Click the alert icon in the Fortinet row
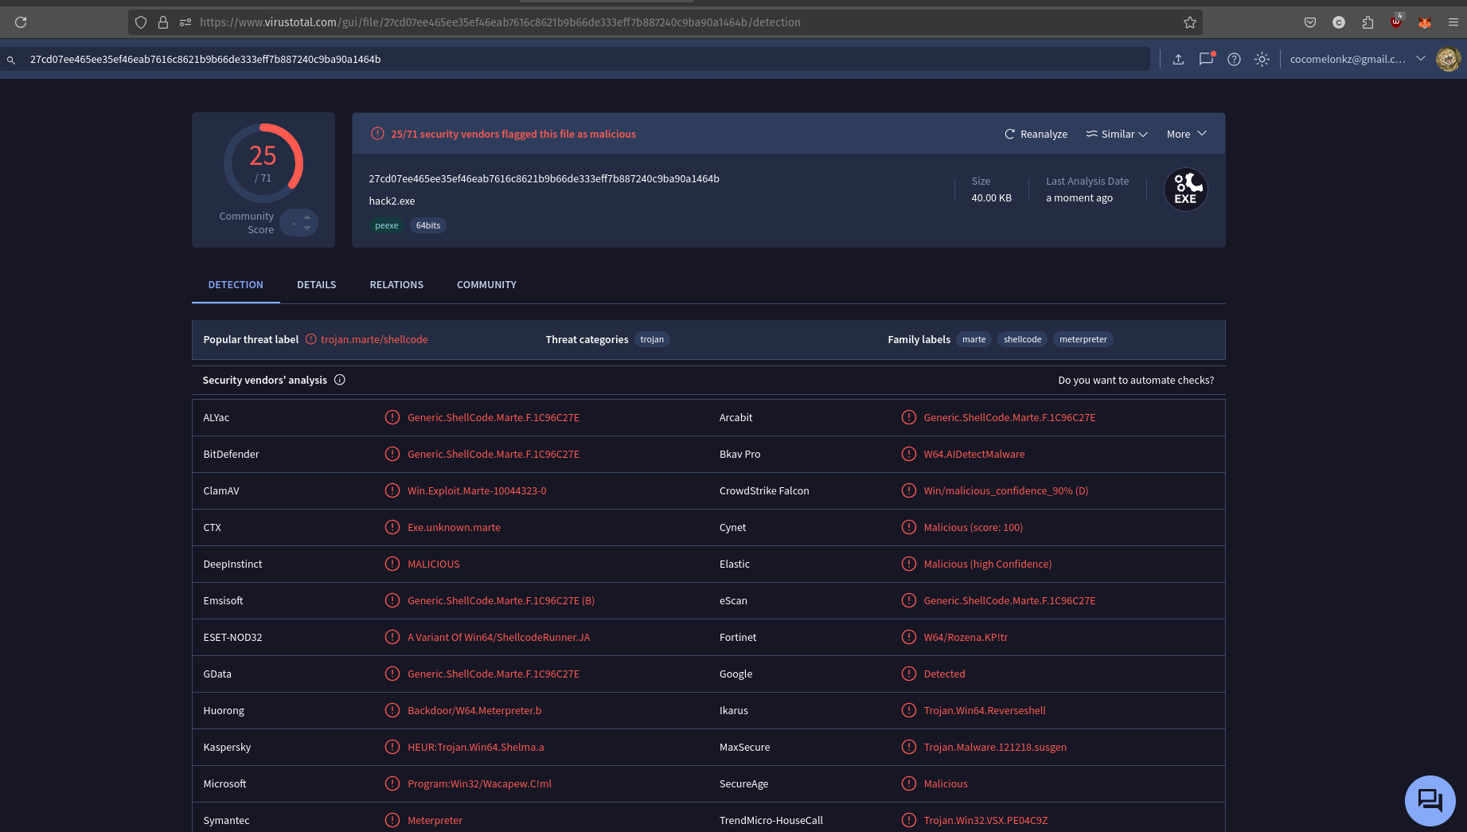Viewport: 1467px width, 832px height. 909,637
